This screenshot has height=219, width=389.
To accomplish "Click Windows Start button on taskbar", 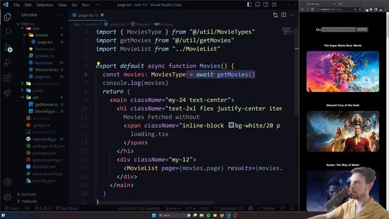I will [x=154, y=215].
